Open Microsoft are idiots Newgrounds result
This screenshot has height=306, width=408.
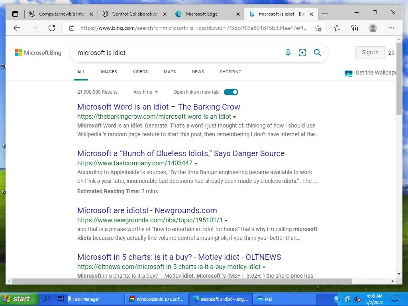point(147,210)
